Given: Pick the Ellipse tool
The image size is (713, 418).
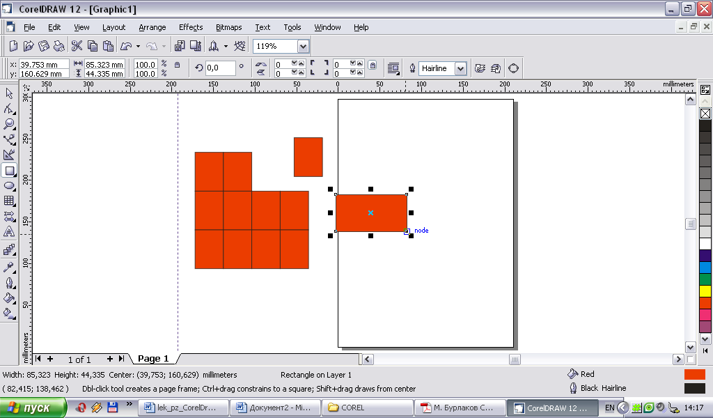Looking at the screenshot, I should (9, 185).
